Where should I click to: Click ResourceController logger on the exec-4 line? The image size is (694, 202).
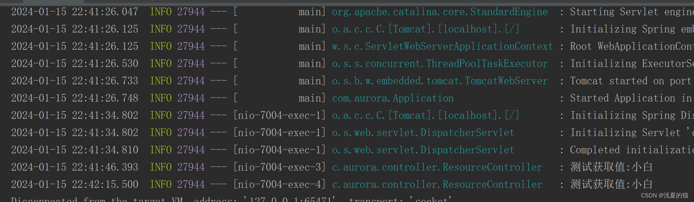point(437,185)
